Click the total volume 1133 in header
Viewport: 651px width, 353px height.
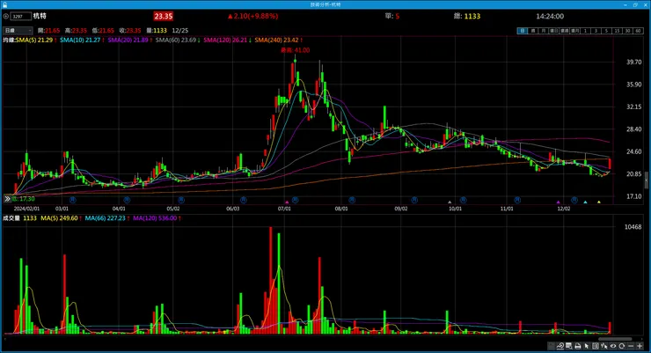pos(472,16)
